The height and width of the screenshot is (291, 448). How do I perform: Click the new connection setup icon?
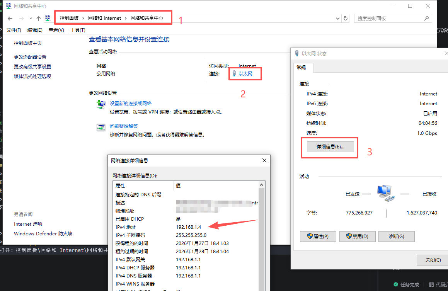101,104
